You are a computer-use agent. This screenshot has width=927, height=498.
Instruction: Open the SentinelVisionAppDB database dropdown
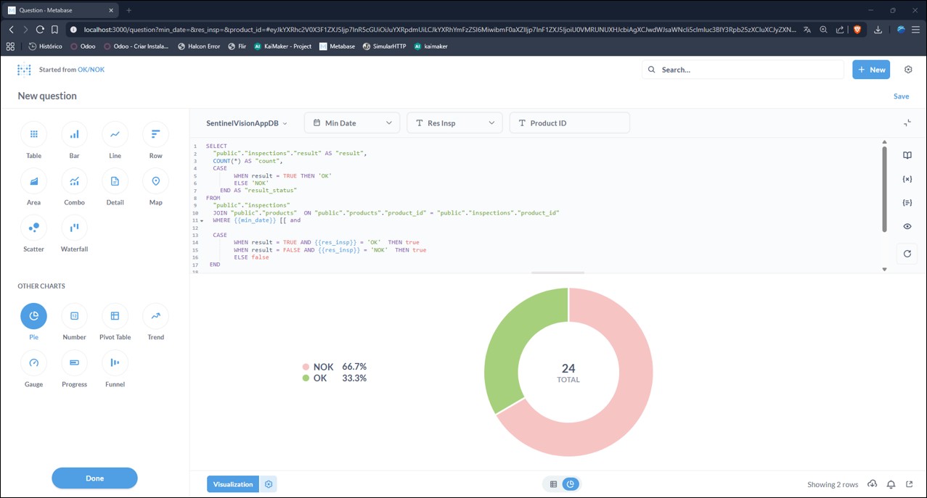tap(247, 123)
